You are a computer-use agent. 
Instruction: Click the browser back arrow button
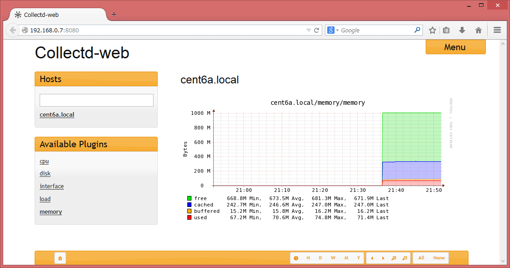[x=12, y=30]
